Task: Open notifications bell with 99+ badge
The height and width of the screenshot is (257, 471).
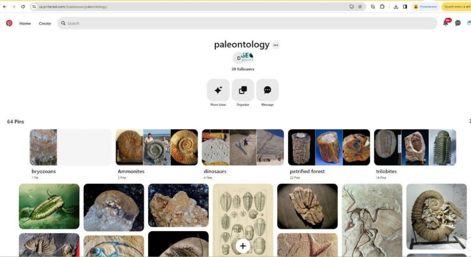Action: point(446,23)
